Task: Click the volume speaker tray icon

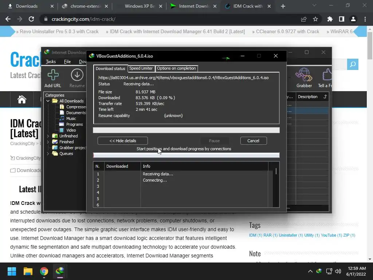Action: 338,271
